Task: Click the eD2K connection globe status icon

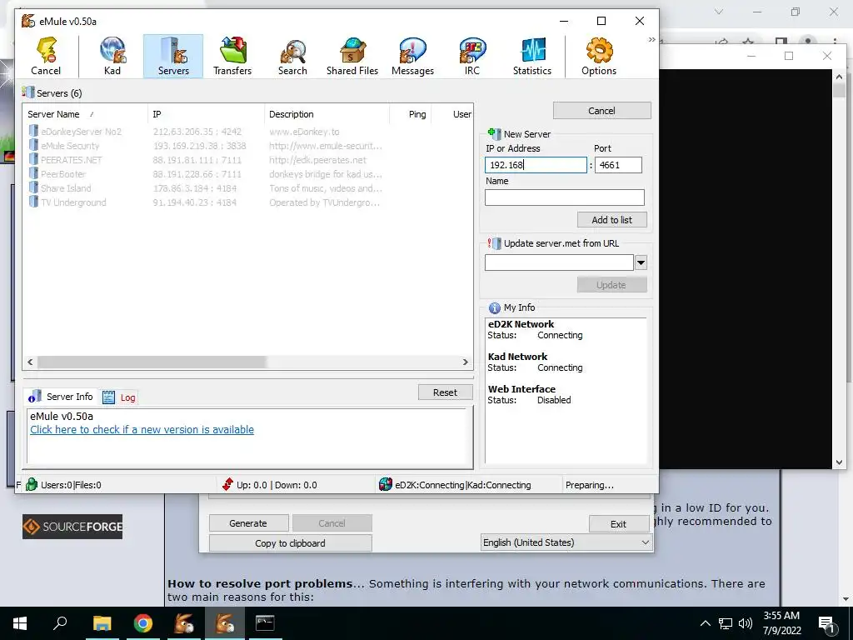Action: coord(385,484)
